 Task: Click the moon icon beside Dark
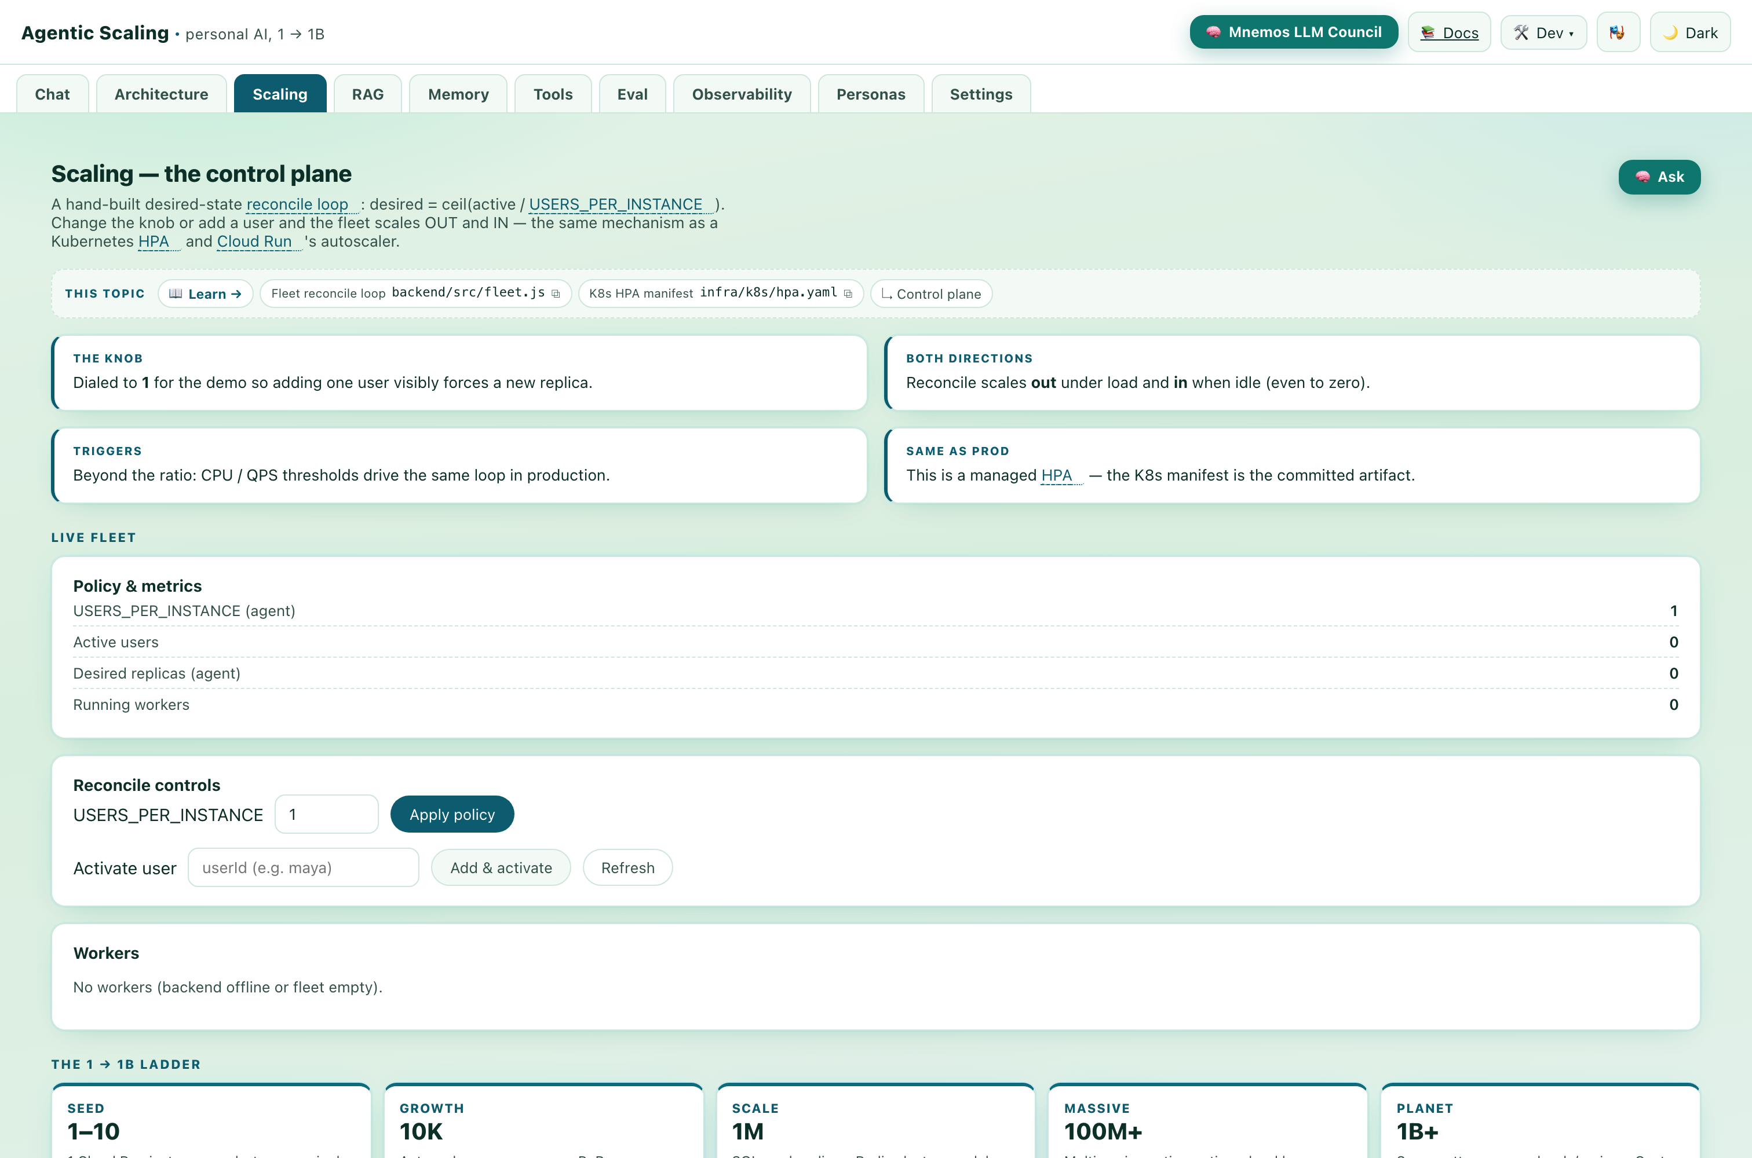tap(1670, 32)
